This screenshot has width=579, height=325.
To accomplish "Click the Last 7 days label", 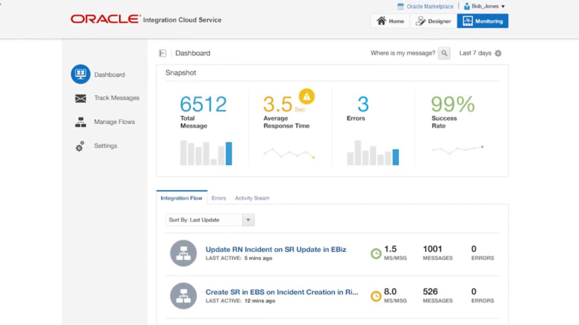I will [475, 53].
